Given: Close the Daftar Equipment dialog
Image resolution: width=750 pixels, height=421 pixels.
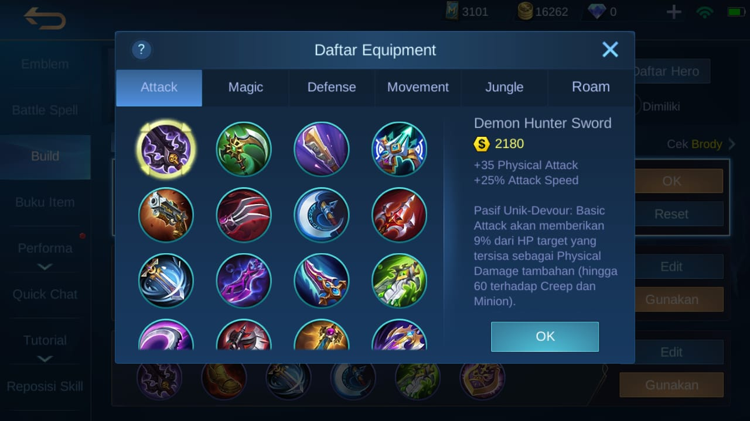Looking at the screenshot, I should point(610,50).
